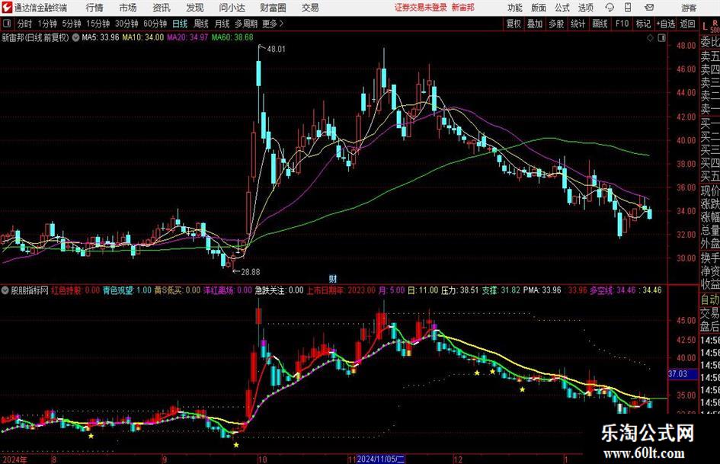Open the headset customer service icon
The width and height of the screenshot is (720, 464).
(x=610, y=8)
